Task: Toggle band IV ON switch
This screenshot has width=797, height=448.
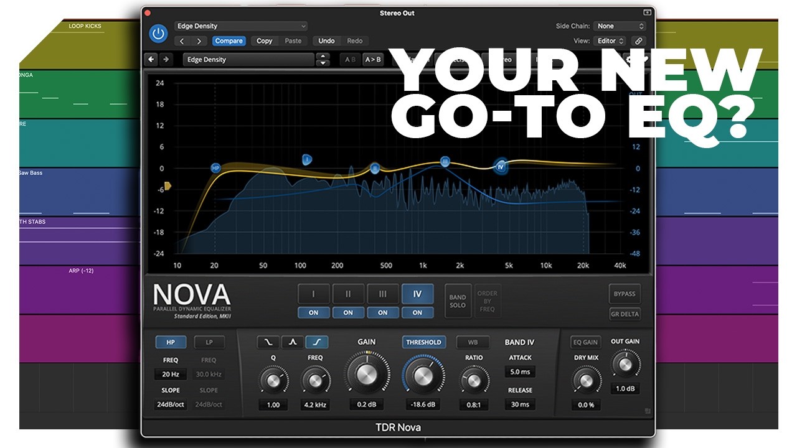Action: click(x=417, y=312)
